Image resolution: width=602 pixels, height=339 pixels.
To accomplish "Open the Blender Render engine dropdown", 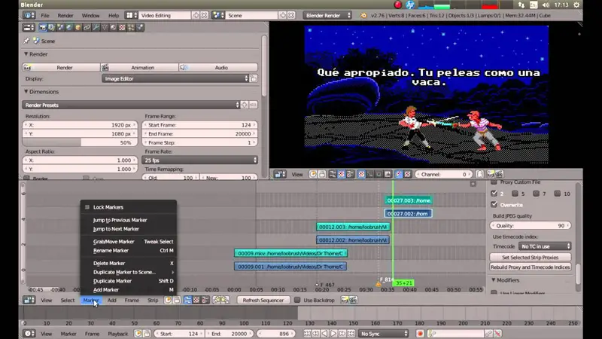I will pyautogui.click(x=327, y=15).
